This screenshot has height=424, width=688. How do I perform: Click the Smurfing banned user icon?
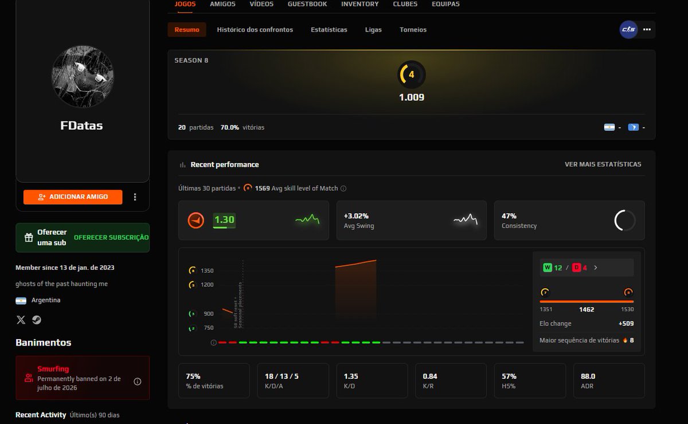tap(29, 378)
